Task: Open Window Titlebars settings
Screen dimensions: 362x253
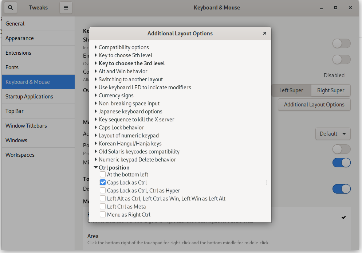Action: click(x=26, y=126)
